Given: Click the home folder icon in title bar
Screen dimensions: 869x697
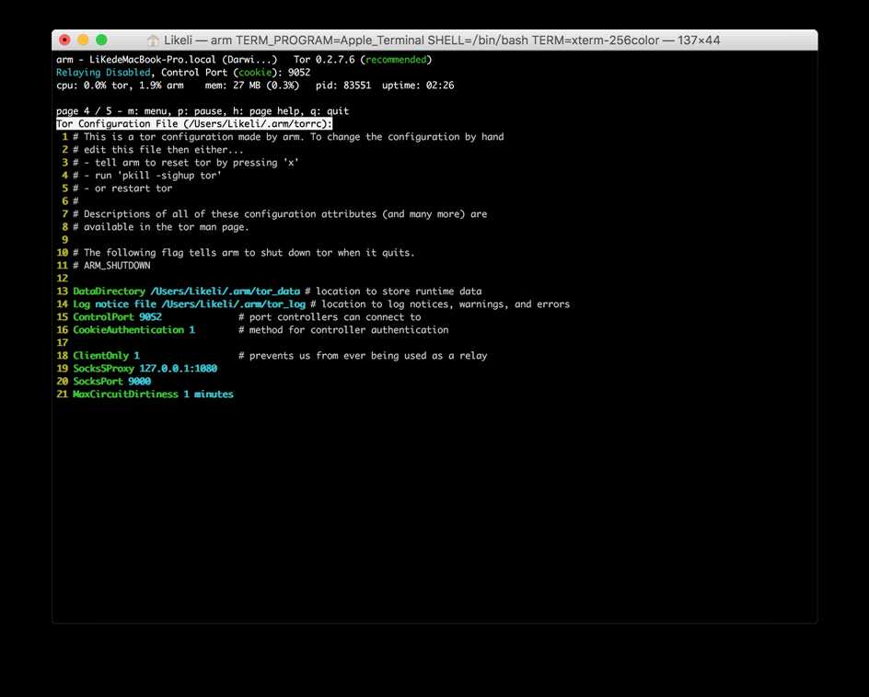Looking at the screenshot, I should coord(153,40).
